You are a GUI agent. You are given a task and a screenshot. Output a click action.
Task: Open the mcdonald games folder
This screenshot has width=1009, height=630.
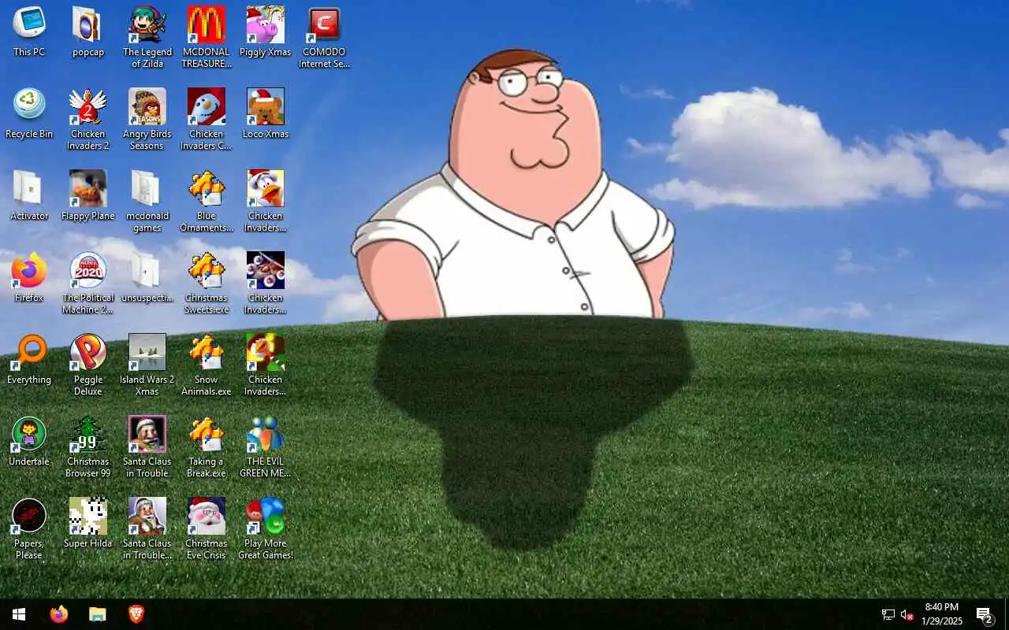(147, 201)
